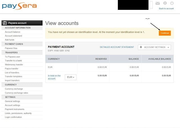Click the Paysera account sidebar header

pyautogui.click(x=22, y=23)
